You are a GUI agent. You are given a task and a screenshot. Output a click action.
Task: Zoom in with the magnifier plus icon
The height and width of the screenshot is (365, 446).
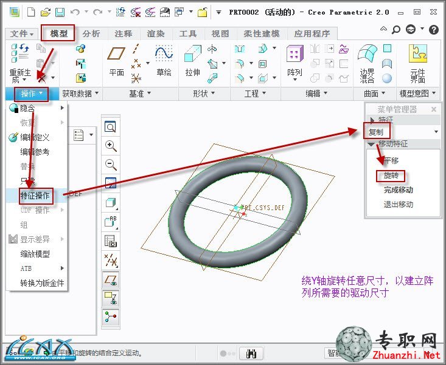click(x=110, y=146)
